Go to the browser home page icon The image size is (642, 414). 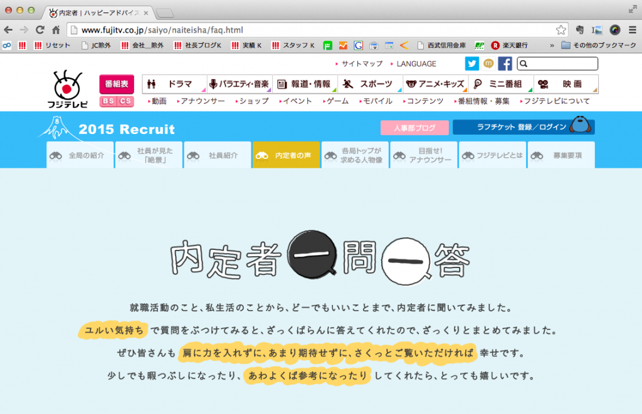pos(56,29)
